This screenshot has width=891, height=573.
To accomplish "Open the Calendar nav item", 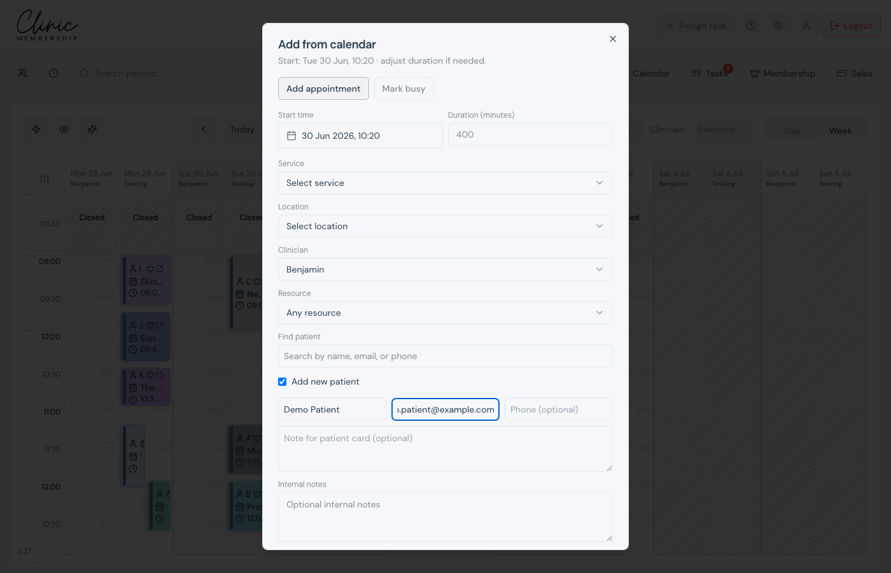I will tap(651, 73).
